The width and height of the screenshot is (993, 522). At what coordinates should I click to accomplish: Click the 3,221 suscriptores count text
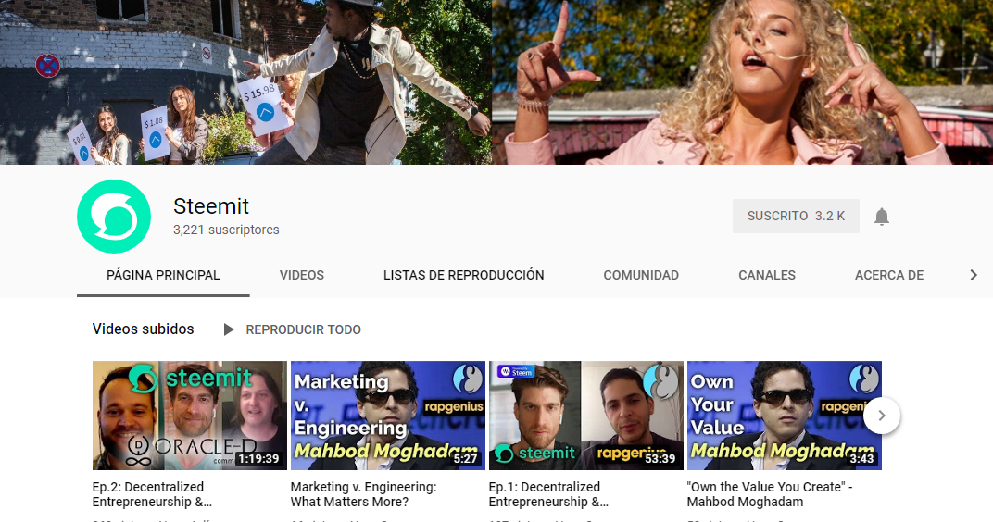click(226, 230)
